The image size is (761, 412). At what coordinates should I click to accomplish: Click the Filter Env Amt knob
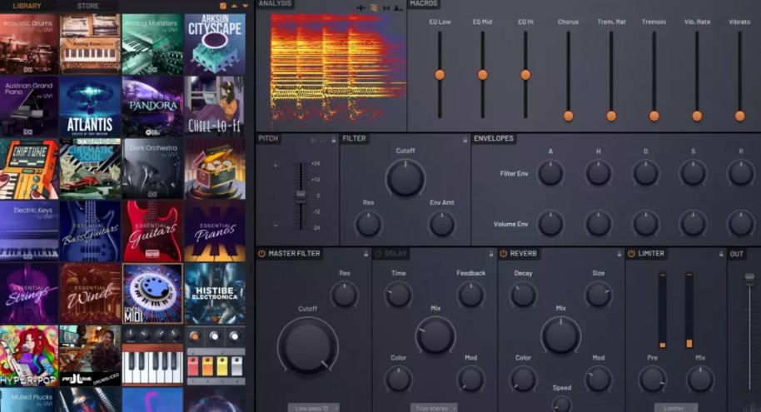(x=441, y=224)
